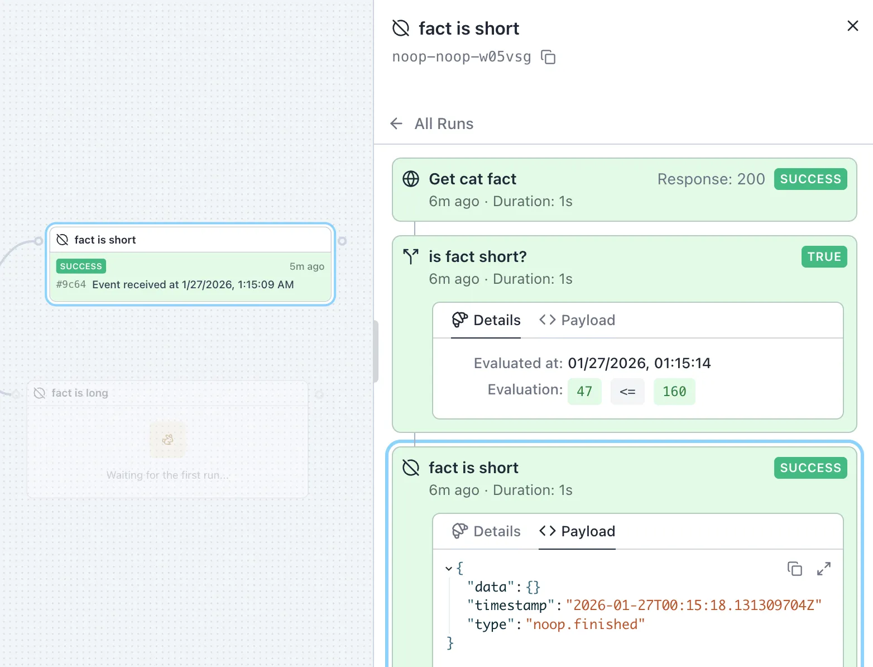Click the globe icon on Get cat fact
Viewport: 873px width, 667px height.
click(411, 179)
